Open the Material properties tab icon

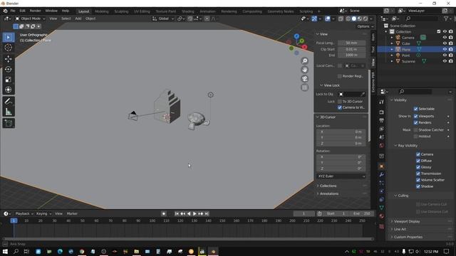(382, 216)
